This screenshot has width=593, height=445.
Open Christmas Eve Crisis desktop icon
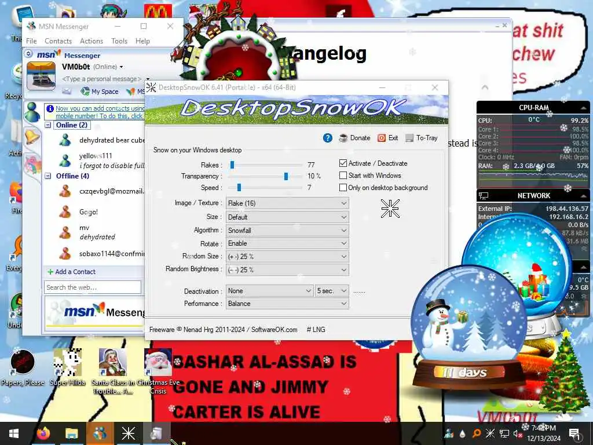(x=158, y=371)
